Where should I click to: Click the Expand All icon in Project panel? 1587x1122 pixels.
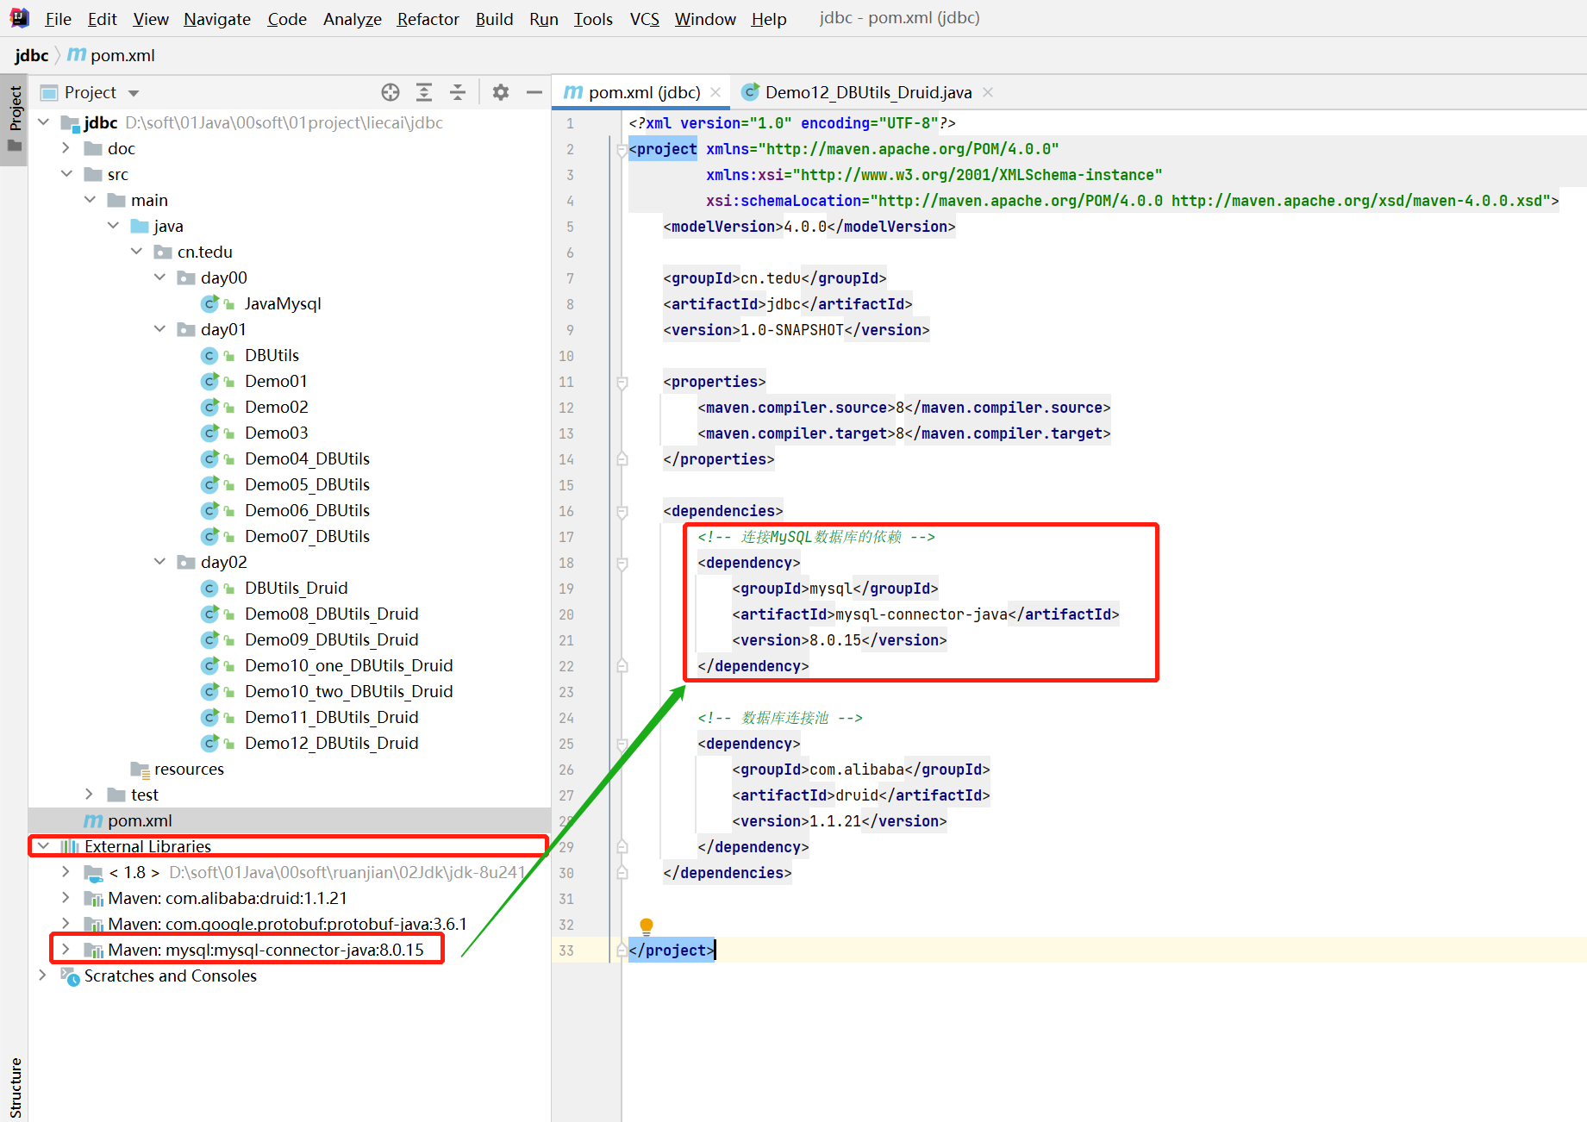424,92
